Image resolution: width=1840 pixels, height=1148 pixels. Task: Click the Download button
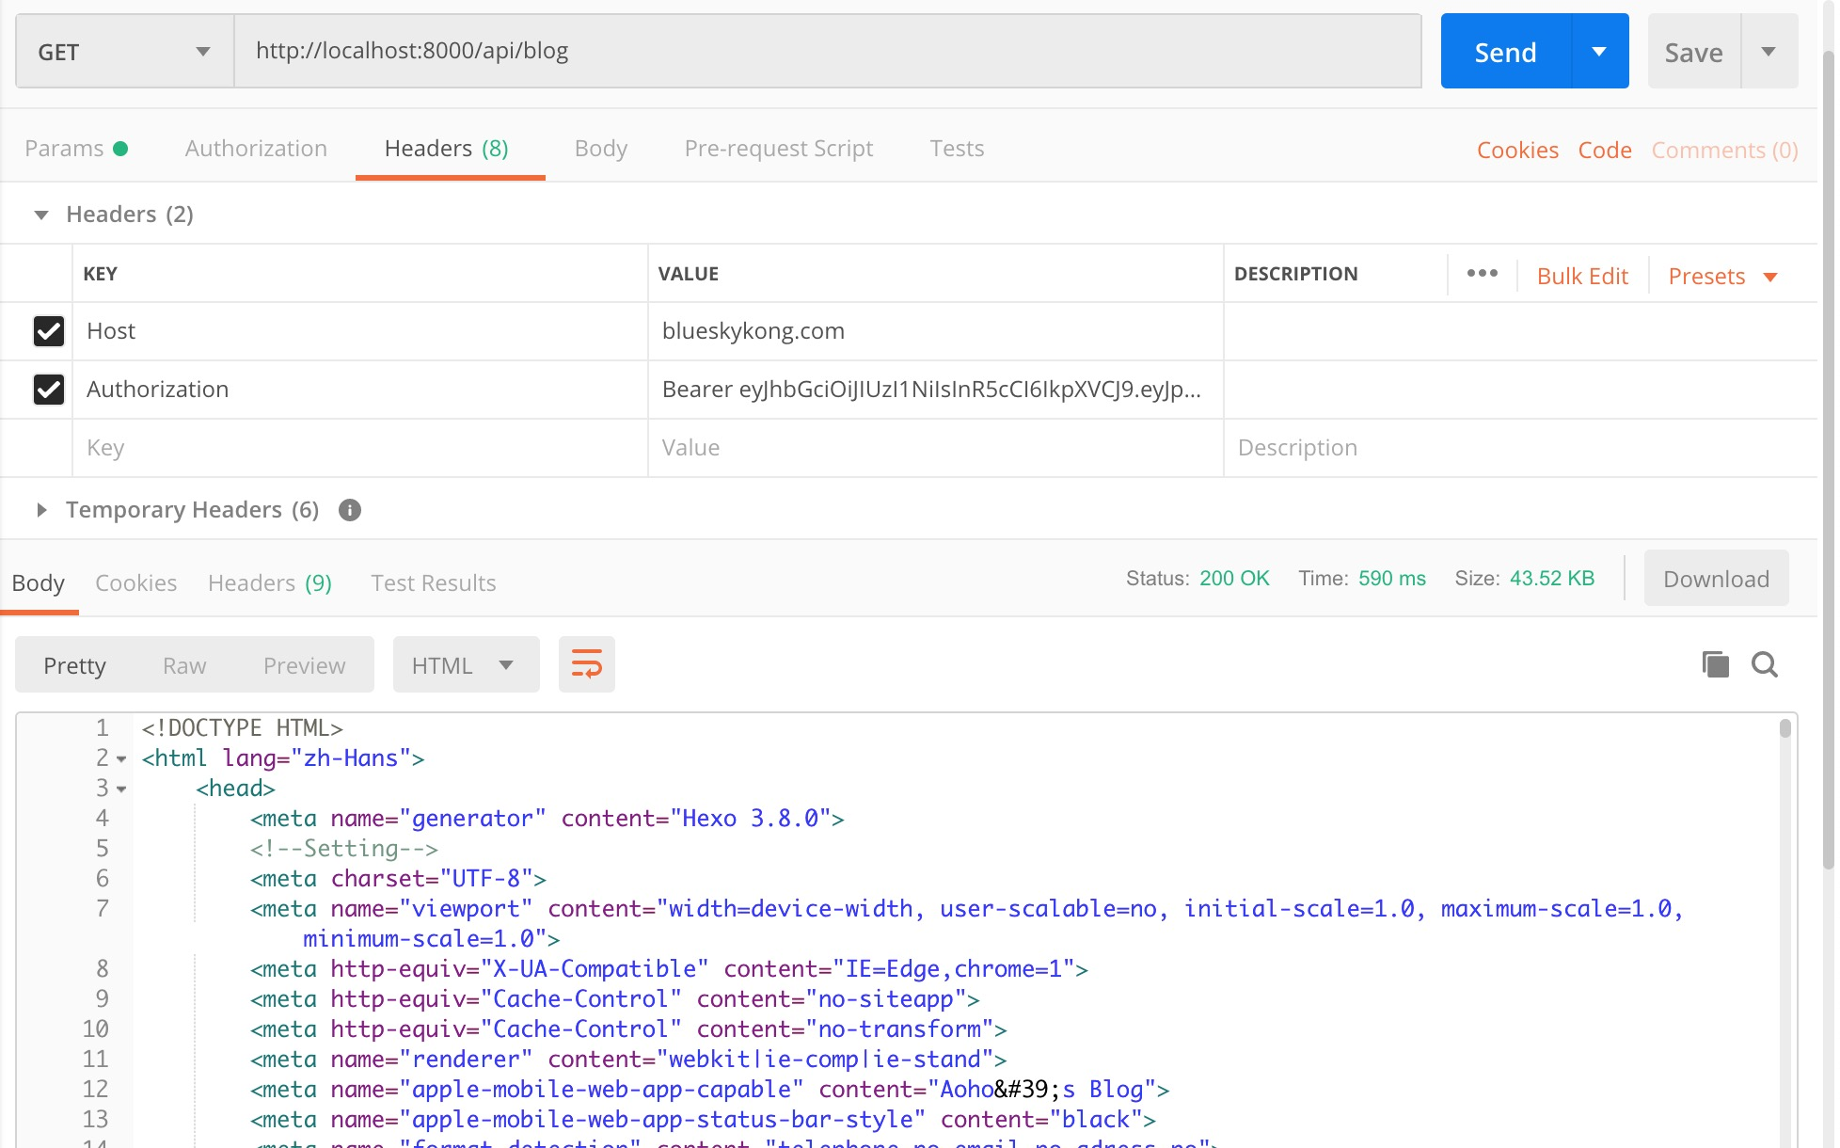[x=1715, y=579]
